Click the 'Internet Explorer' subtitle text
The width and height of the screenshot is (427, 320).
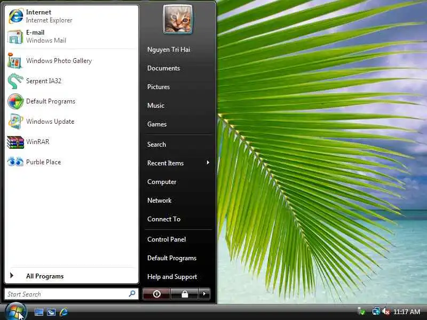(49, 20)
